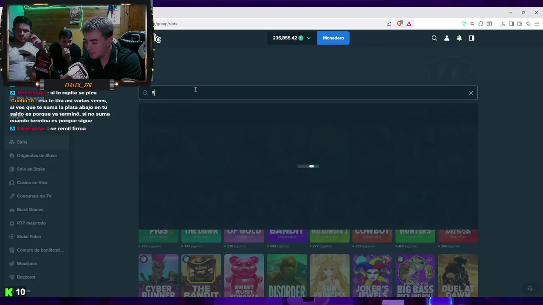Open the Stake site search icon in header

(x=434, y=38)
